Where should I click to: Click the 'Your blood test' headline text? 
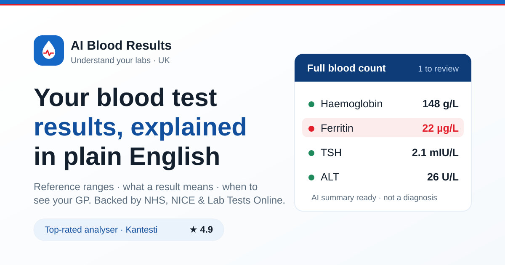(x=125, y=97)
